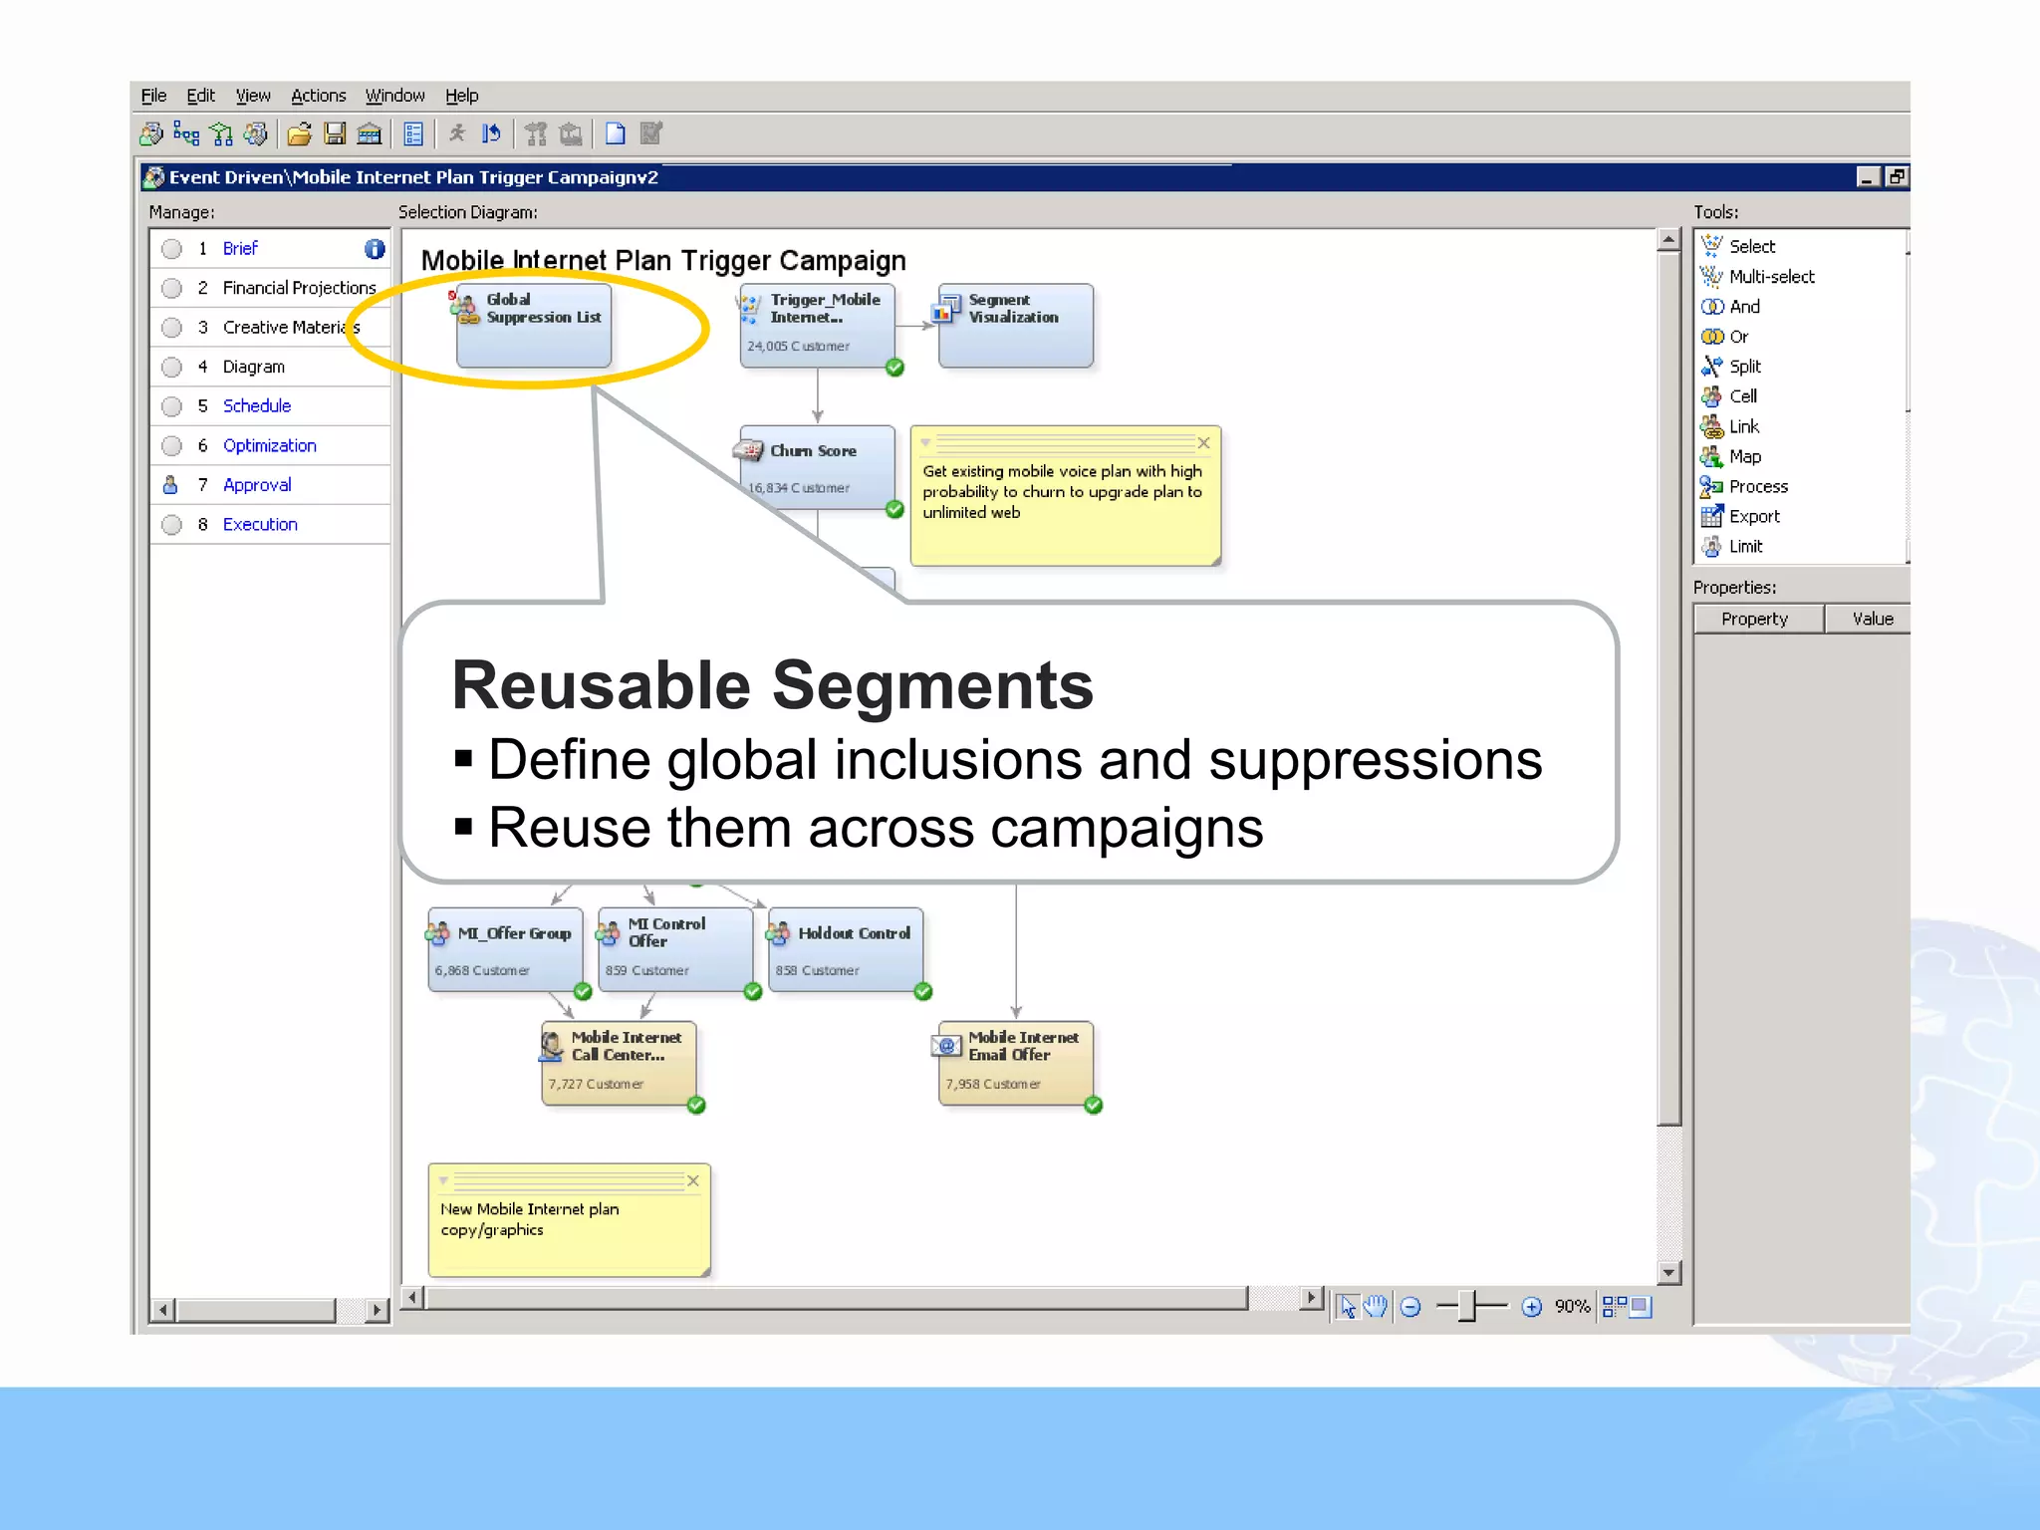
Task: Click the green flowchart toolbar icon
Action: point(222,133)
